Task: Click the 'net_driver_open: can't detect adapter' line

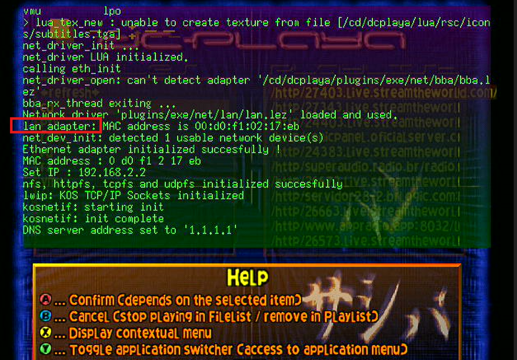Action: (x=256, y=86)
